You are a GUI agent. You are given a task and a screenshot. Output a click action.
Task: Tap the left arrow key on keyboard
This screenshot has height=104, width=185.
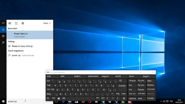[107, 98]
